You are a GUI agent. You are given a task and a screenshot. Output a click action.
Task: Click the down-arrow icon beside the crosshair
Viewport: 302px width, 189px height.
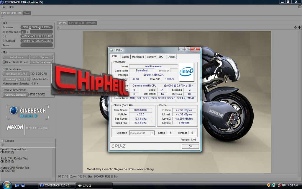pos(299,27)
